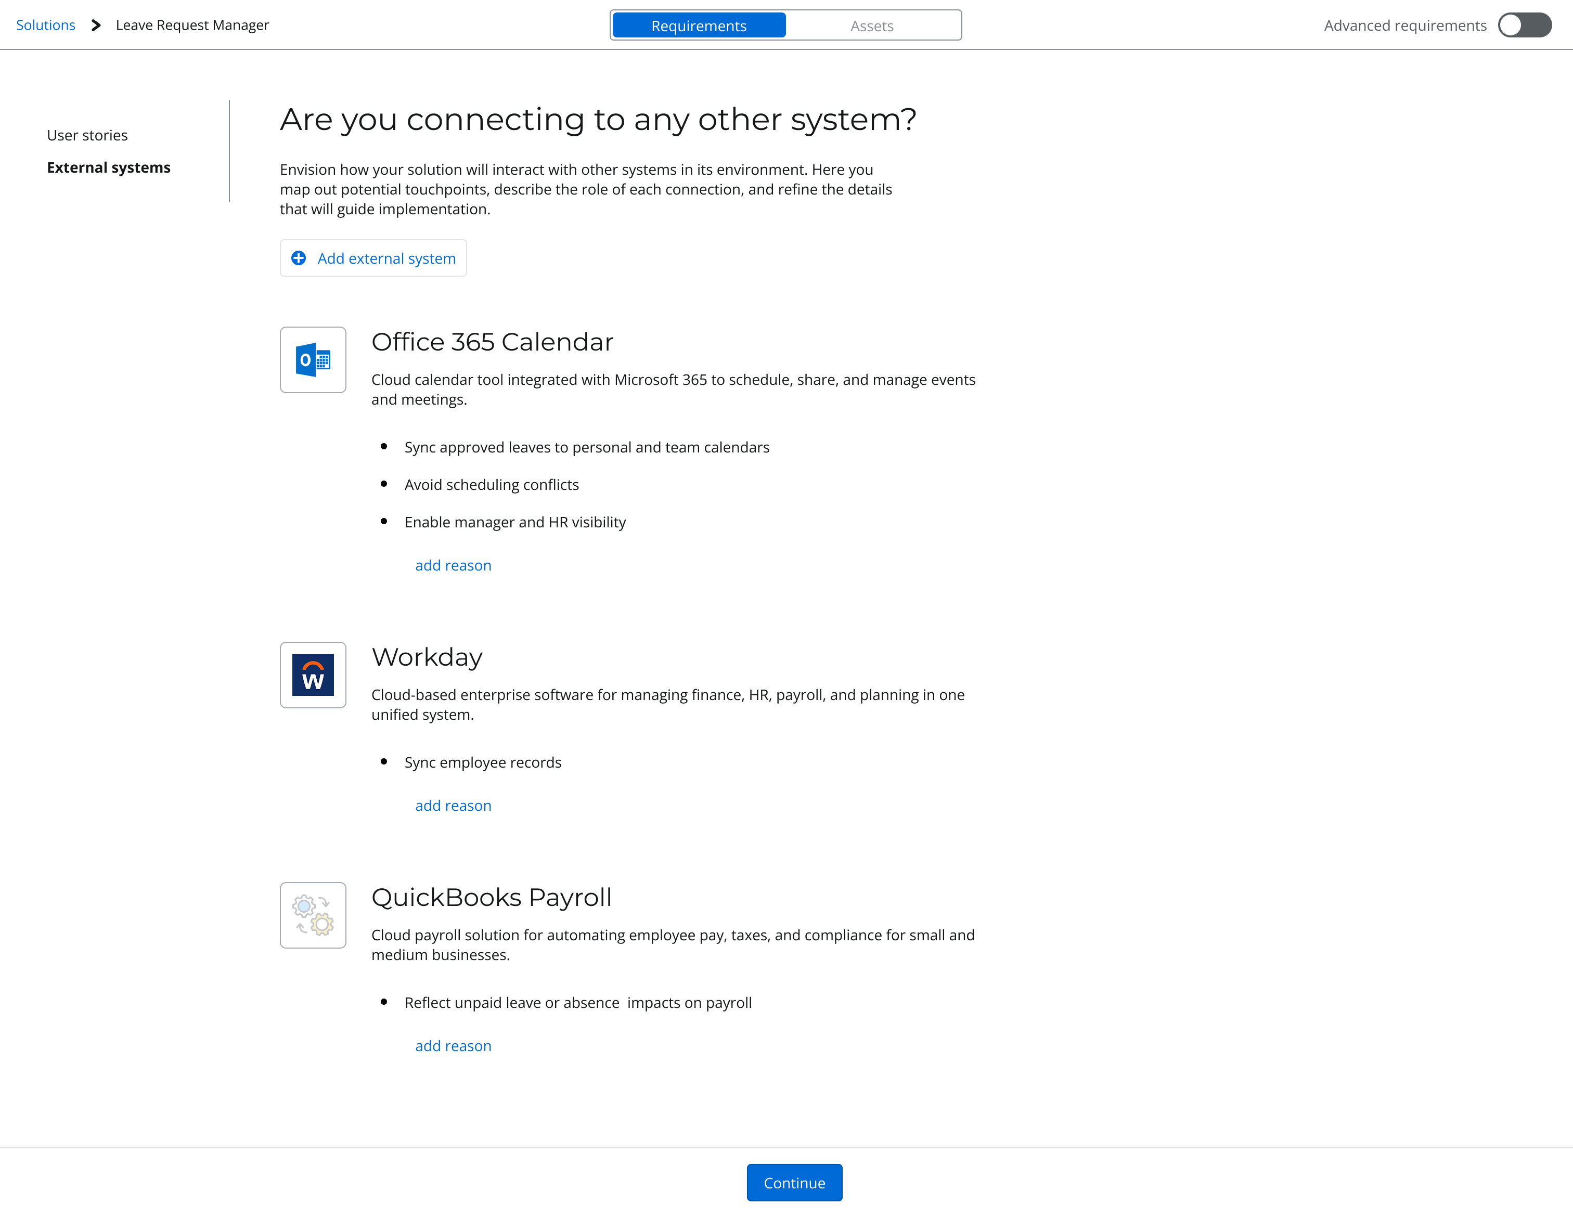The height and width of the screenshot is (1218, 1573).
Task: Add reason under Office 365 Calendar
Action: pos(453,565)
